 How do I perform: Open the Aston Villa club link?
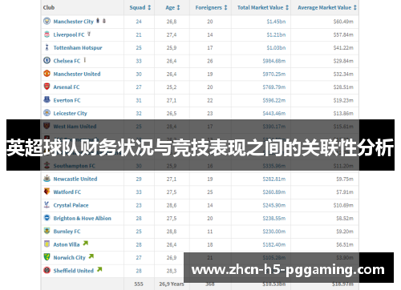click(67, 244)
